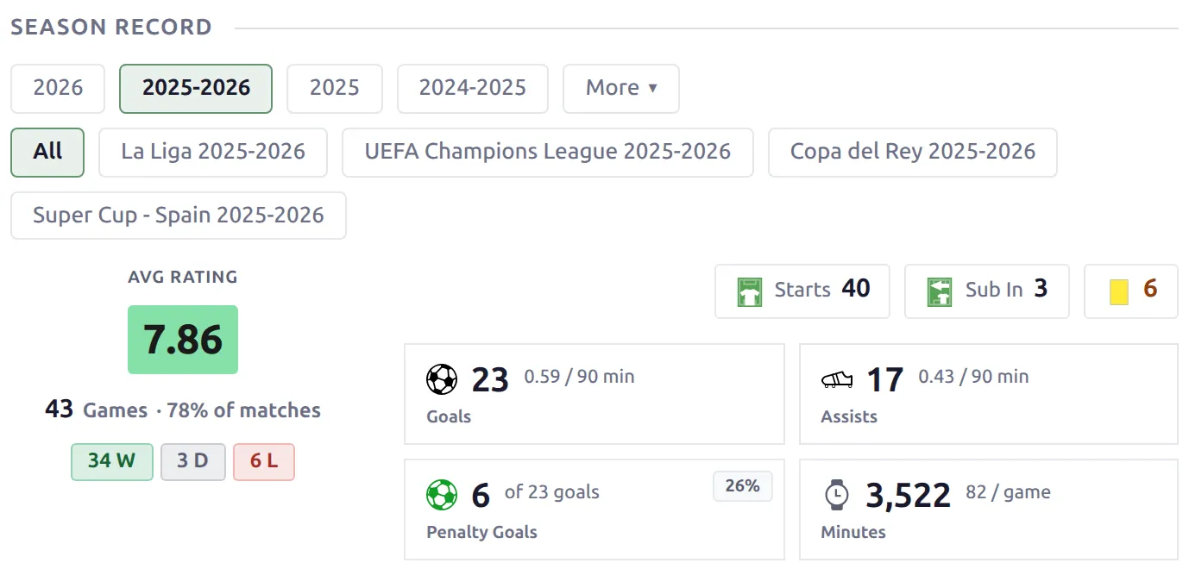The height and width of the screenshot is (569, 1189).
Task: Click the 26% penalty share badge
Action: point(742,486)
